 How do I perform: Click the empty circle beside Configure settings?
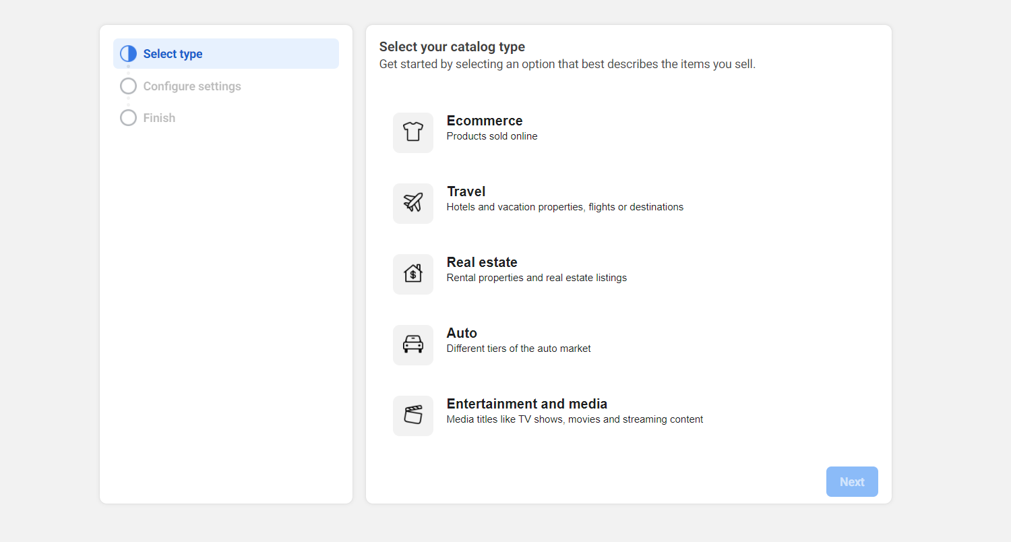click(128, 86)
